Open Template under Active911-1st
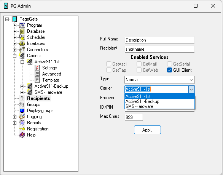The height and width of the screenshot is (175, 223). point(51,80)
